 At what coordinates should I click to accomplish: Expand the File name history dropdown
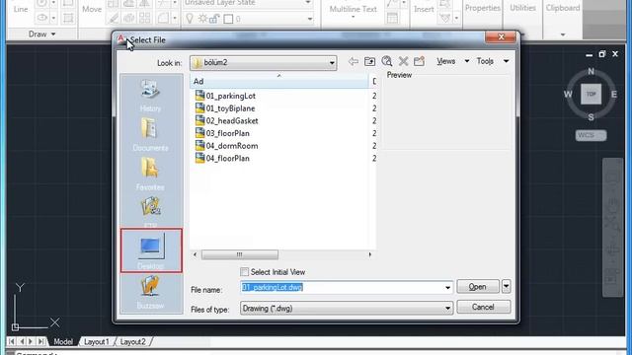click(447, 287)
